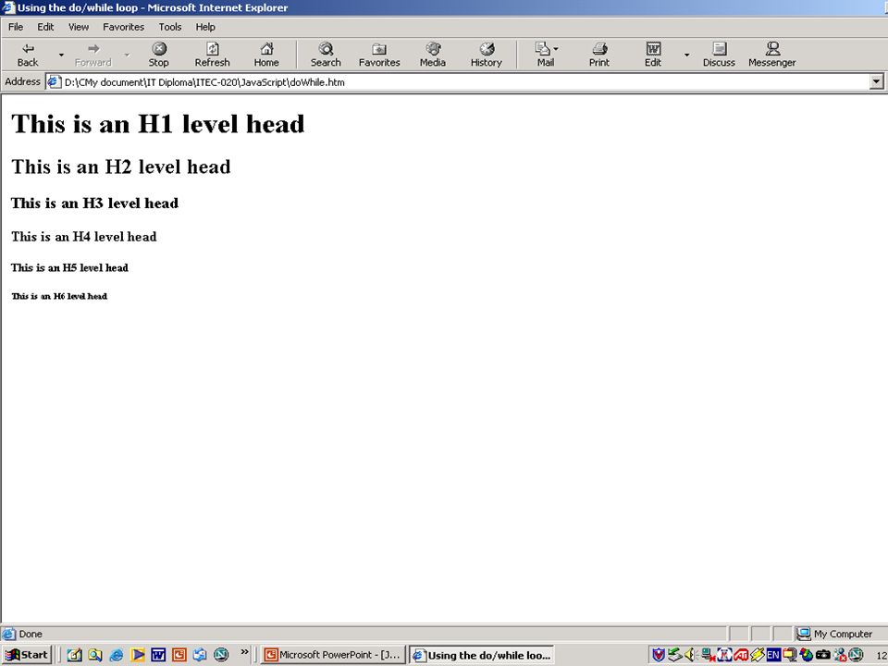Screen dimensions: 888x666
Task: Click the 'Done' status bar text
Action: coord(31,634)
